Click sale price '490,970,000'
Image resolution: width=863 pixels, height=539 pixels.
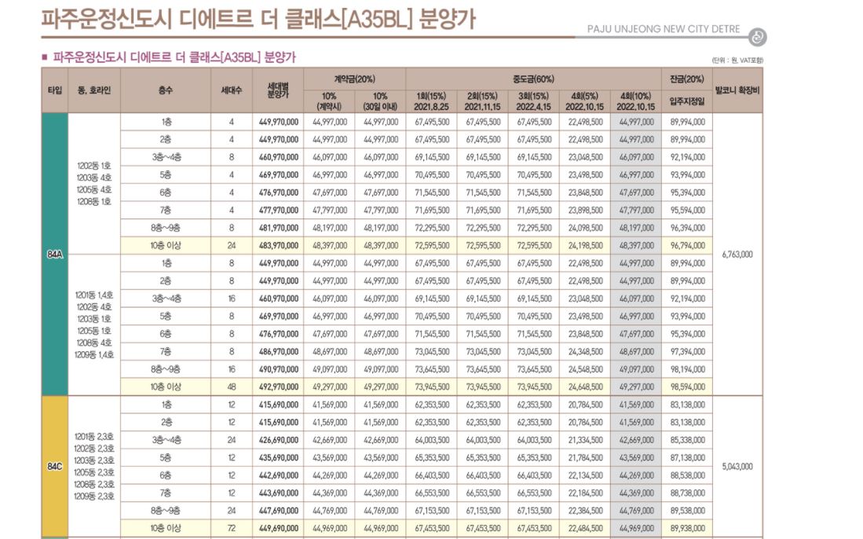coord(279,369)
